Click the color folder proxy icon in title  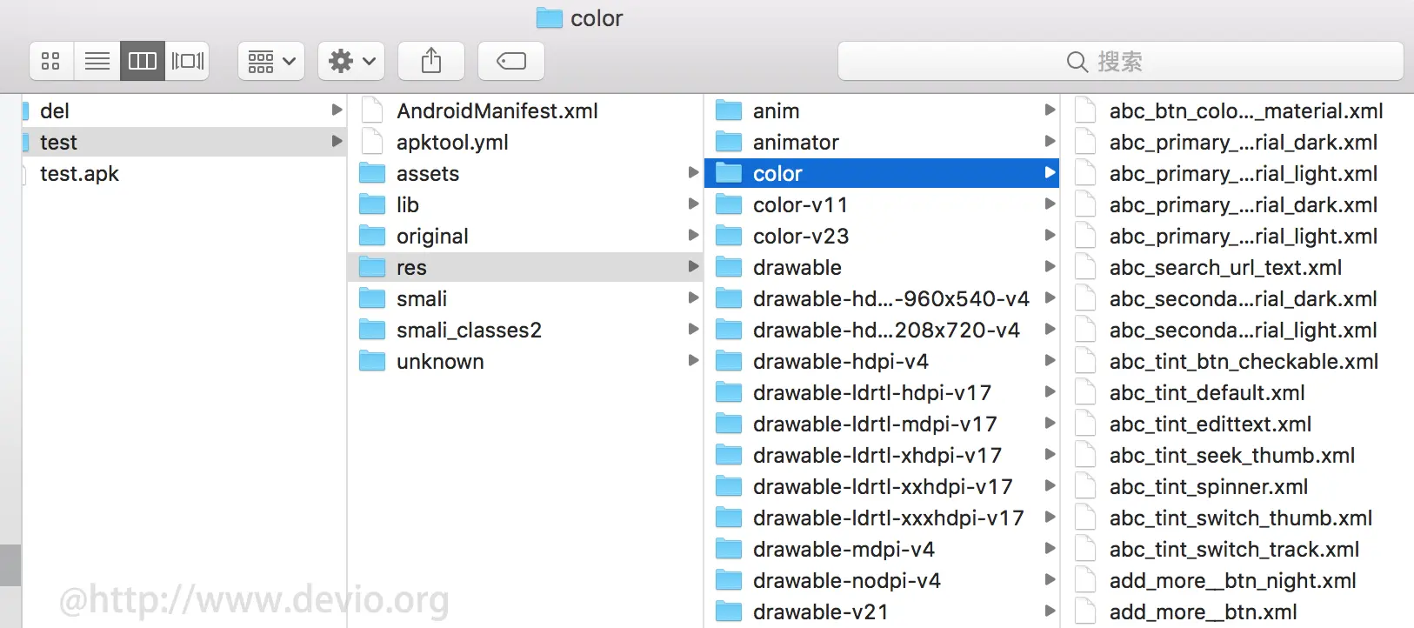click(x=549, y=17)
